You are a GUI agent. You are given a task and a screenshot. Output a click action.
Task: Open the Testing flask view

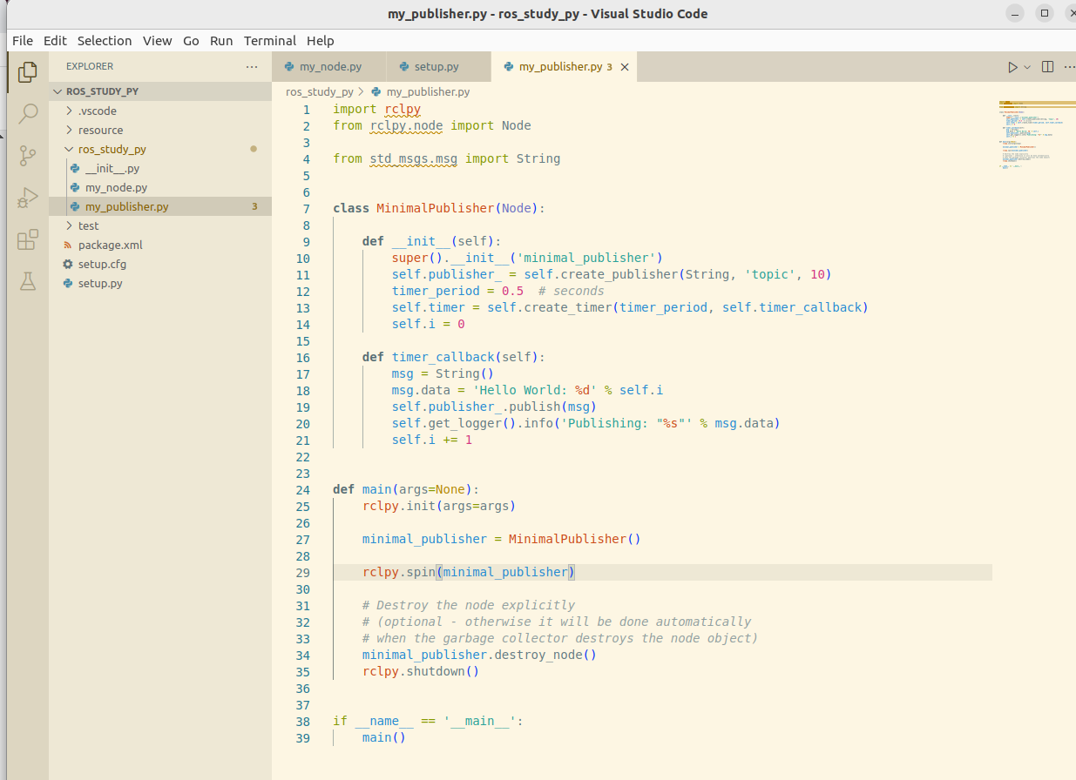[x=28, y=281]
